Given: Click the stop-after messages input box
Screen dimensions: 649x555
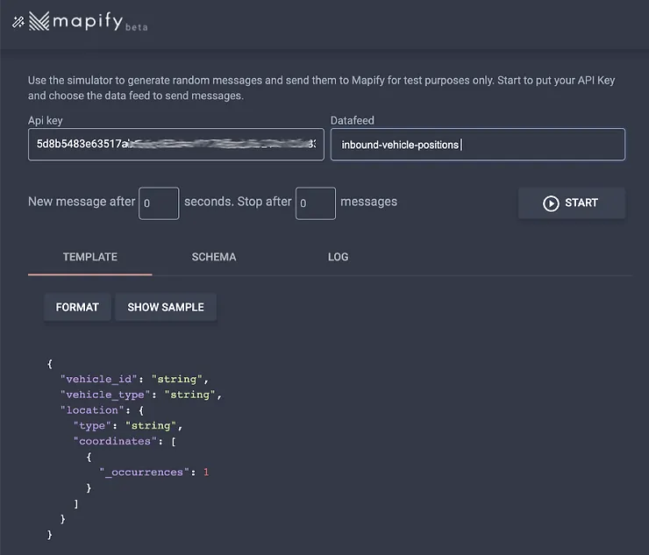Looking at the screenshot, I should 316,203.
